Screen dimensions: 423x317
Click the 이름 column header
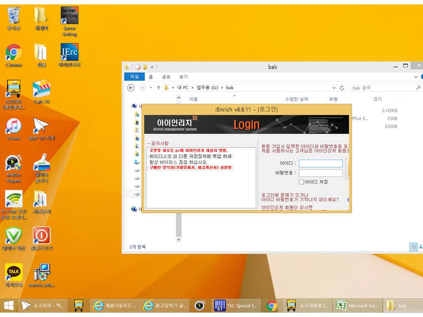pyautogui.click(x=193, y=100)
